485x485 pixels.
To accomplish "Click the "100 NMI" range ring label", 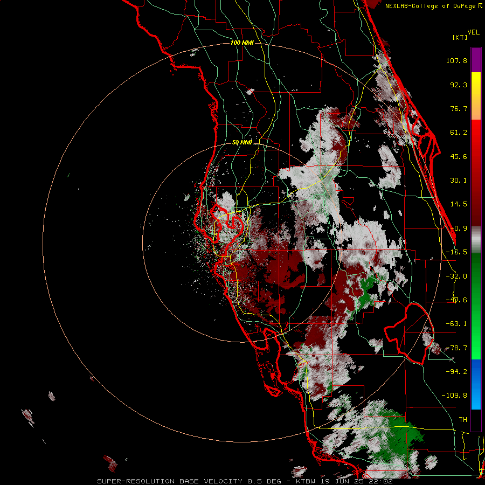I will click(x=242, y=43).
